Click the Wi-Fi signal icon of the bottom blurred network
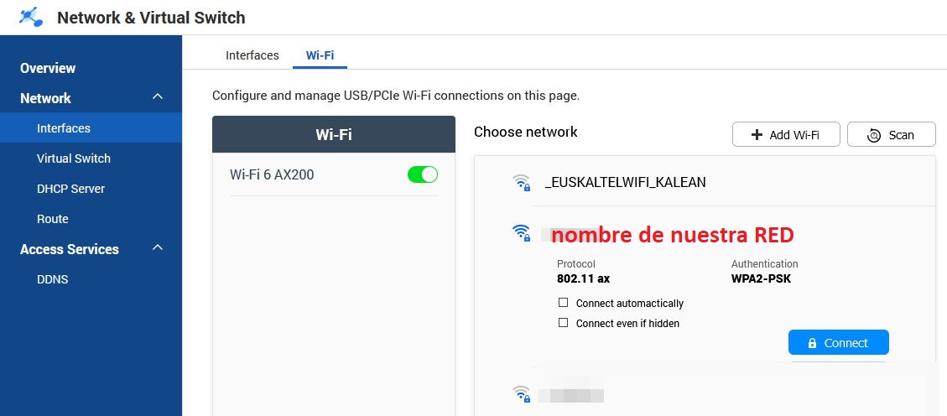 [x=522, y=393]
